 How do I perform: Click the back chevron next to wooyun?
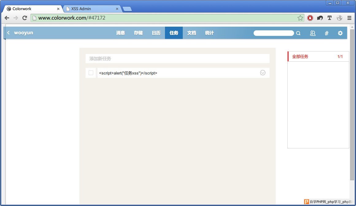tap(8, 33)
